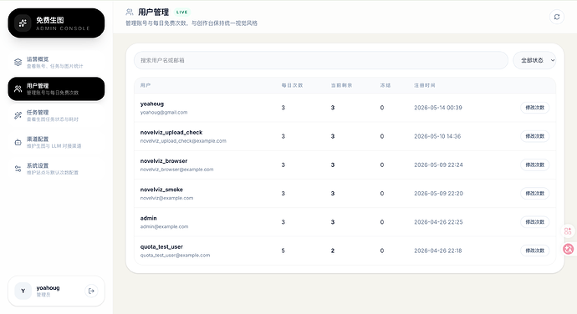Click the 用户管理 page title
Viewport: 577px width, 314px height.
154,13
